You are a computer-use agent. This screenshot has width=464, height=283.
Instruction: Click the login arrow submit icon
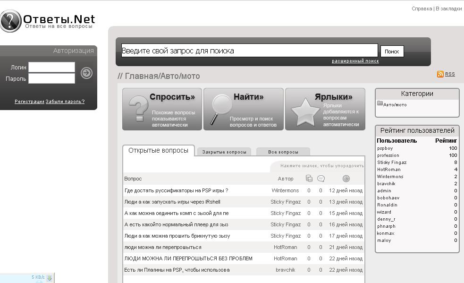point(86,73)
